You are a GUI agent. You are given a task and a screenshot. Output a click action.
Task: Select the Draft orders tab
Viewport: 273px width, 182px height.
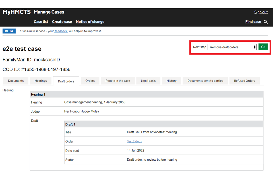point(66,81)
